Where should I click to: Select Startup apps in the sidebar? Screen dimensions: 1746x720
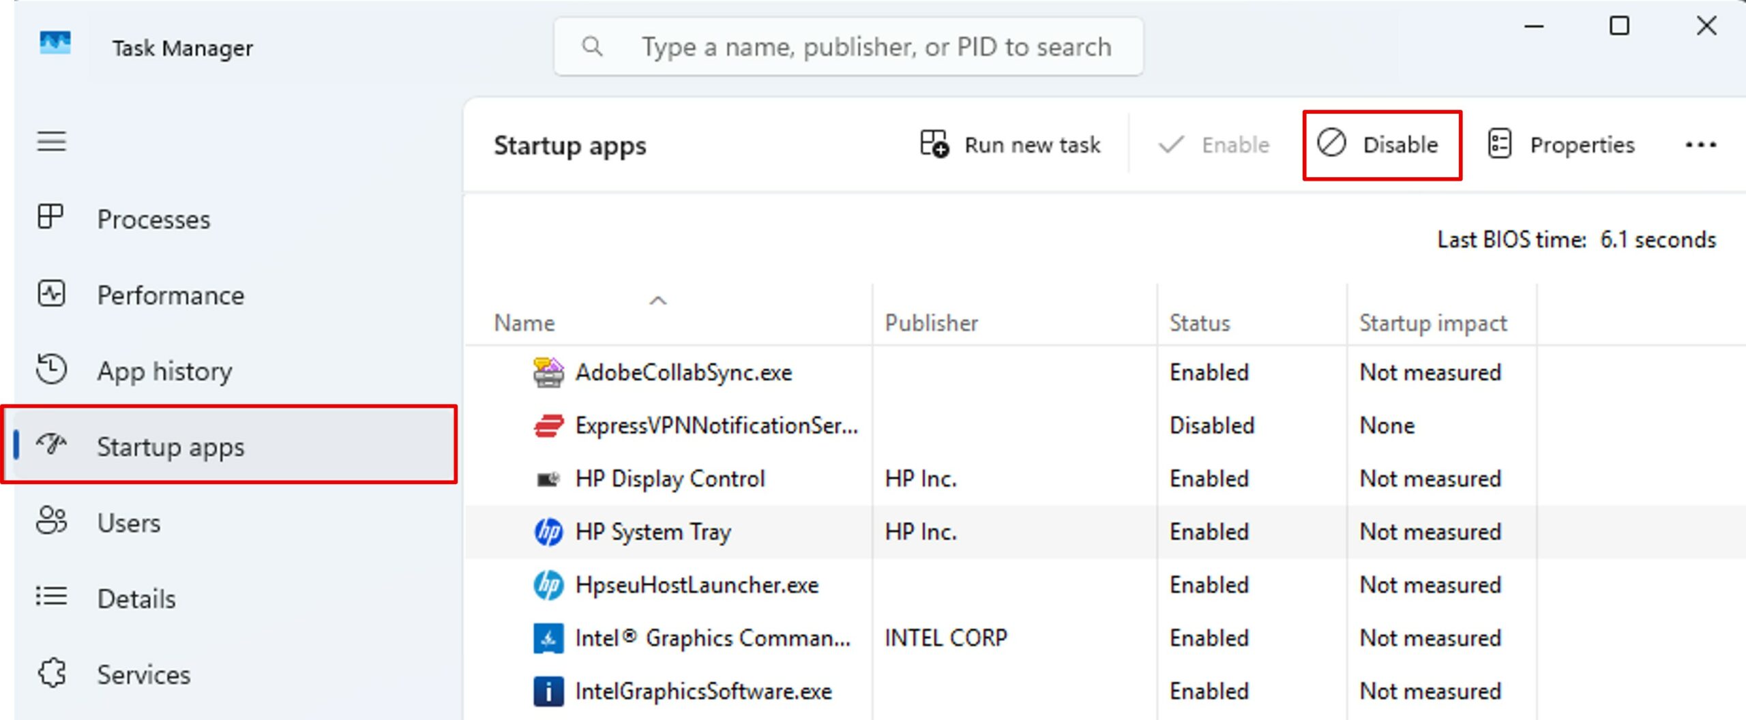[x=235, y=445]
